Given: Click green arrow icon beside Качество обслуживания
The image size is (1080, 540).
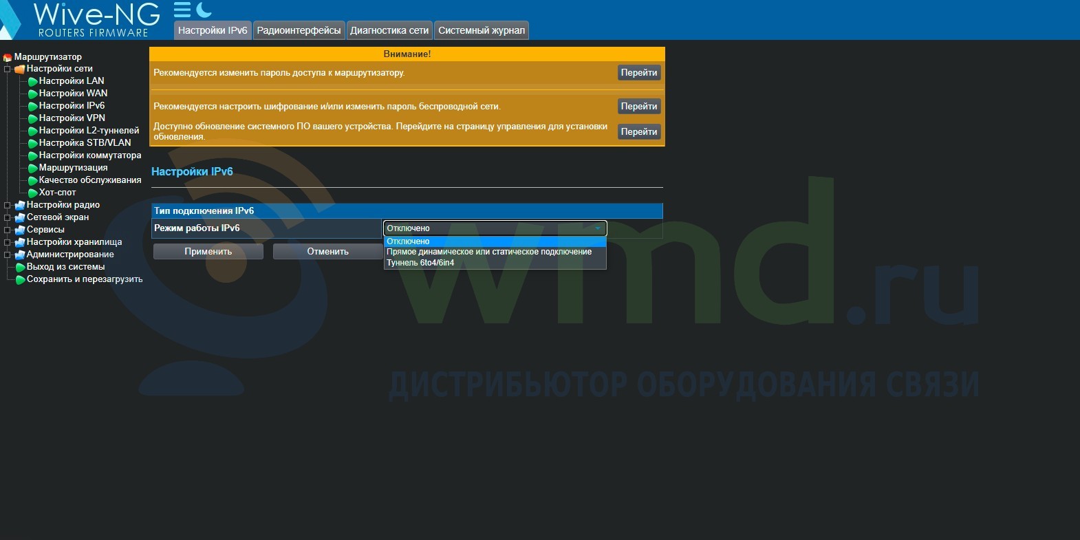Looking at the screenshot, I should click(32, 180).
